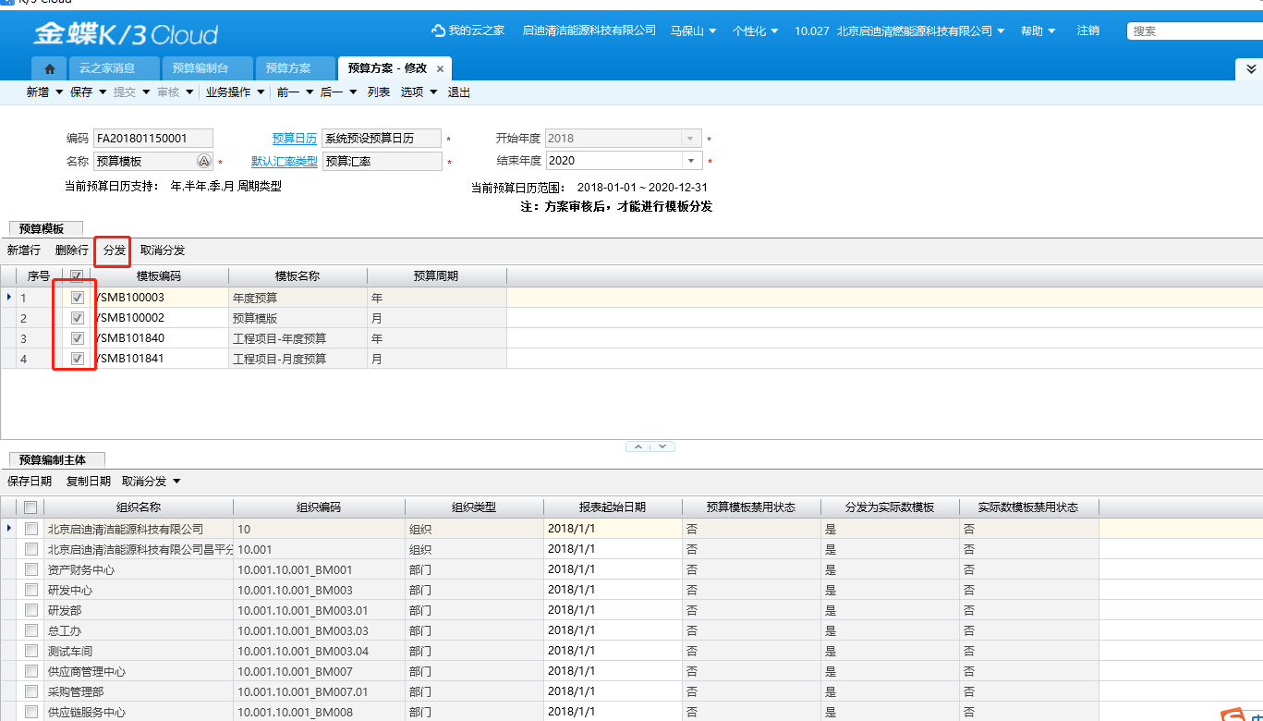1263x721 pixels.
Task: Select the 预算模板 section tab
Action: [x=45, y=227]
